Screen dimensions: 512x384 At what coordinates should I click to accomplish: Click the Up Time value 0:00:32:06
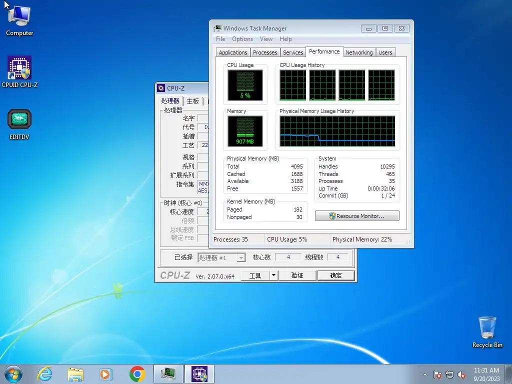[x=380, y=188]
